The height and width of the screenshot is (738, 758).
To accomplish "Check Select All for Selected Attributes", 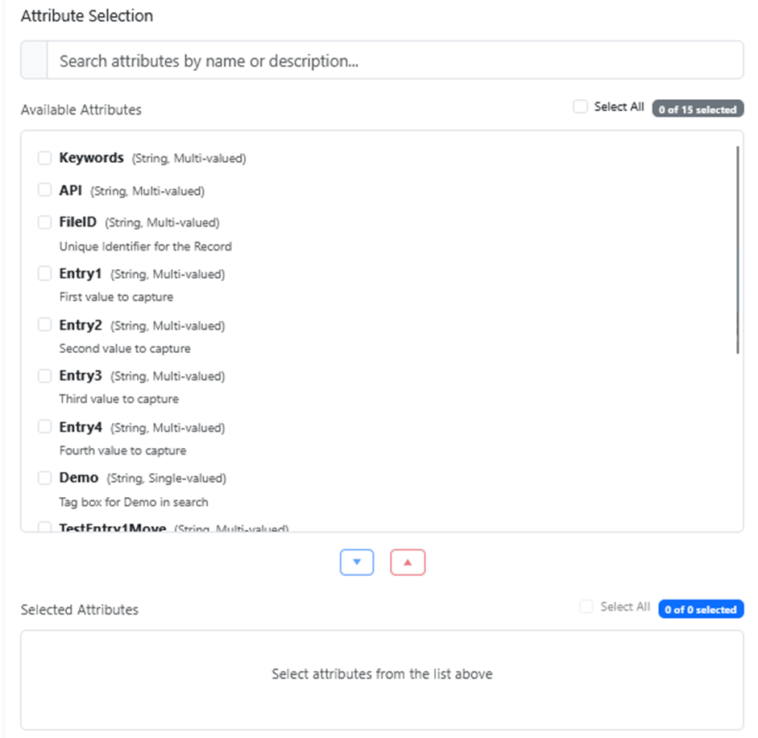I will [586, 607].
